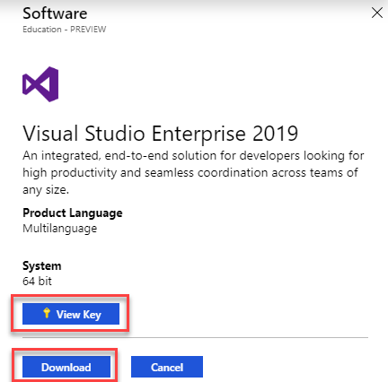388x382 pixels.
Task: Cancel the software download dialog
Action: (167, 367)
